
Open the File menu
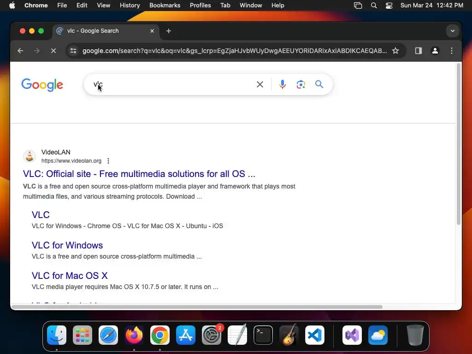[x=62, y=6]
